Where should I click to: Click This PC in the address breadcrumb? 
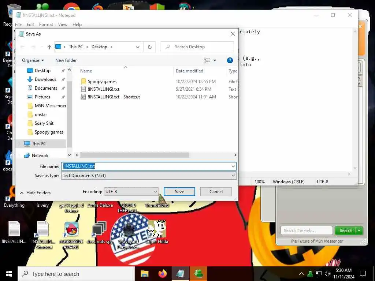76,47
